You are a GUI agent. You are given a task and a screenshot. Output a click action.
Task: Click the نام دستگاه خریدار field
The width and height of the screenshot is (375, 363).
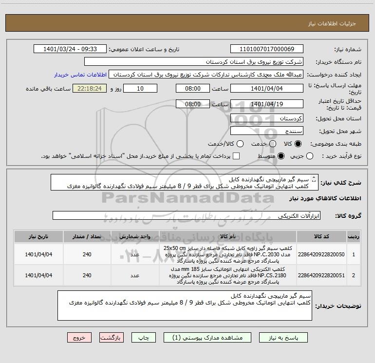(194, 61)
